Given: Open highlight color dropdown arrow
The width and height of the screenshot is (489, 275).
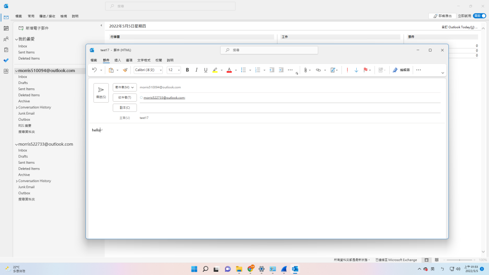Looking at the screenshot, I should click(222, 70).
